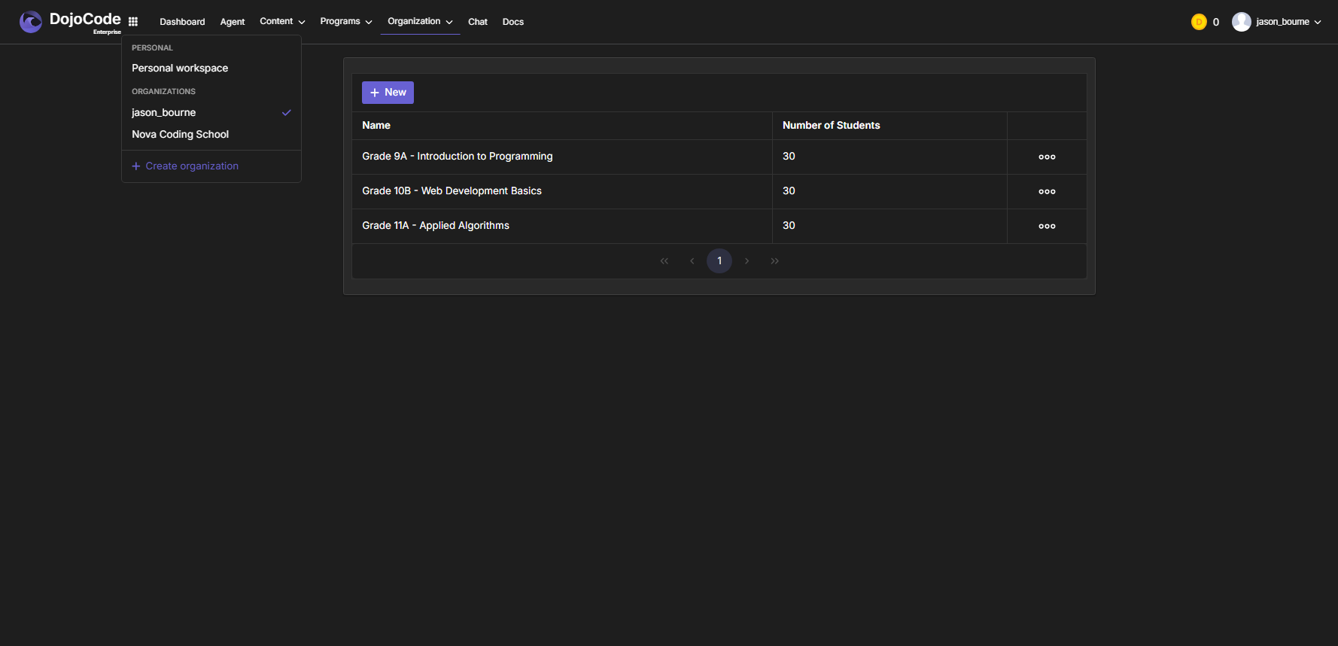Click the Name column header

click(x=376, y=125)
